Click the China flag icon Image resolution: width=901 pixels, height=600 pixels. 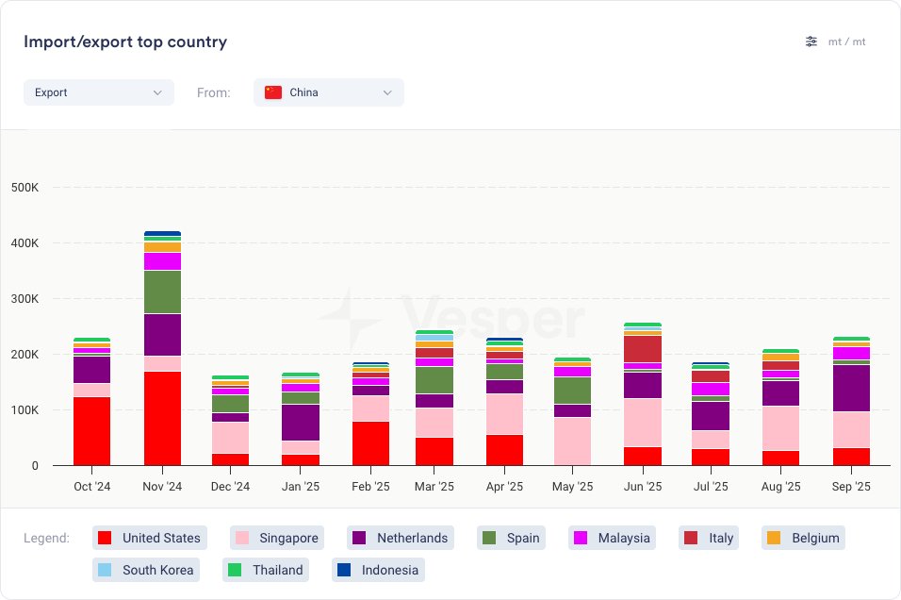(273, 92)
